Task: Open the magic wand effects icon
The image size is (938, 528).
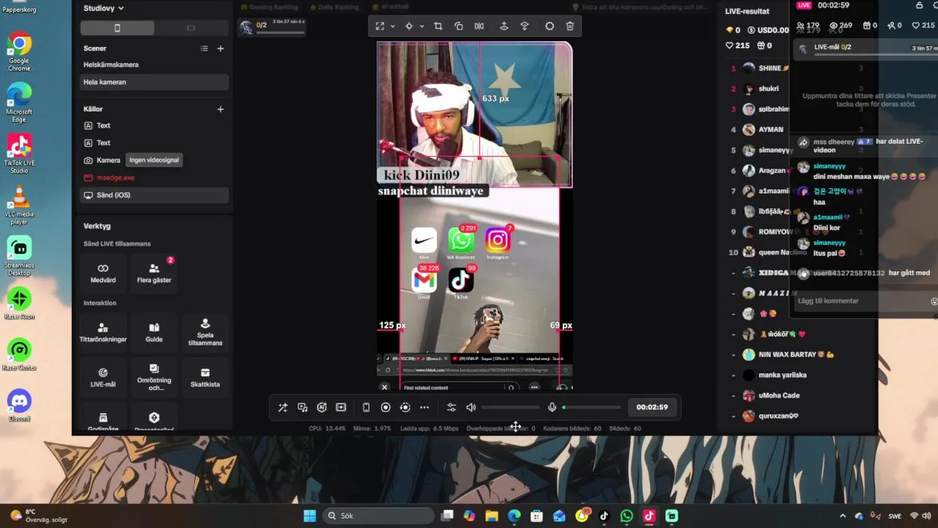Action: (283, 407)
